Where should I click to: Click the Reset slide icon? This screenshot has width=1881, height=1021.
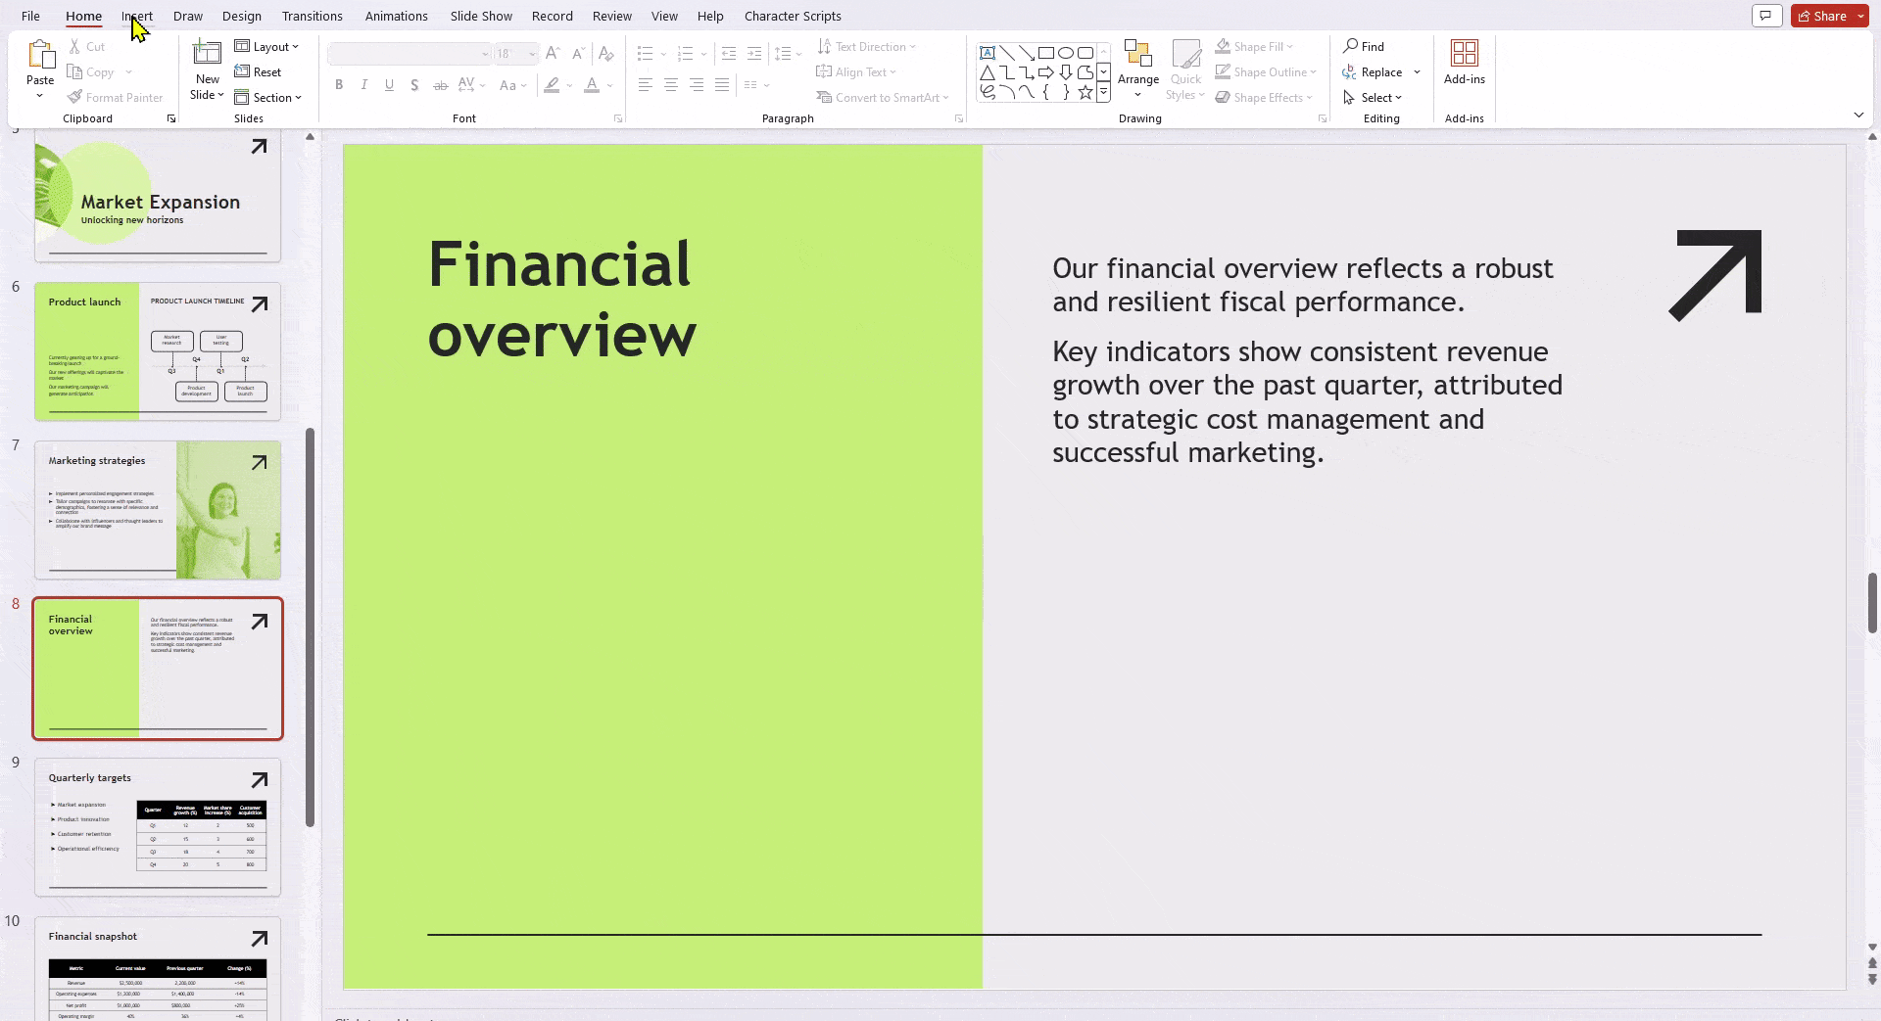click(x=243, y=71)
